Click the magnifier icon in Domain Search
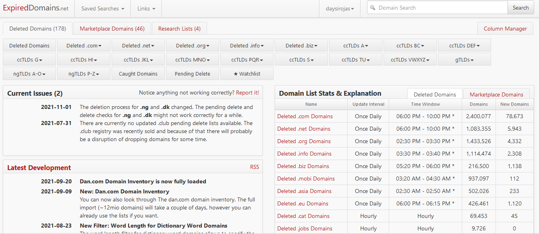Image resolution: width=539 pixels, height=234 pixels. [x=373, y=8]
